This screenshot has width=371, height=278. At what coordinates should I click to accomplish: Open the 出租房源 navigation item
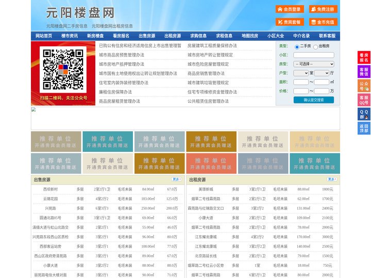click(x=173, y=36)
